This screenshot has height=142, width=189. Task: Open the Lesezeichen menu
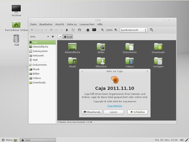click(x=87, y=24)
